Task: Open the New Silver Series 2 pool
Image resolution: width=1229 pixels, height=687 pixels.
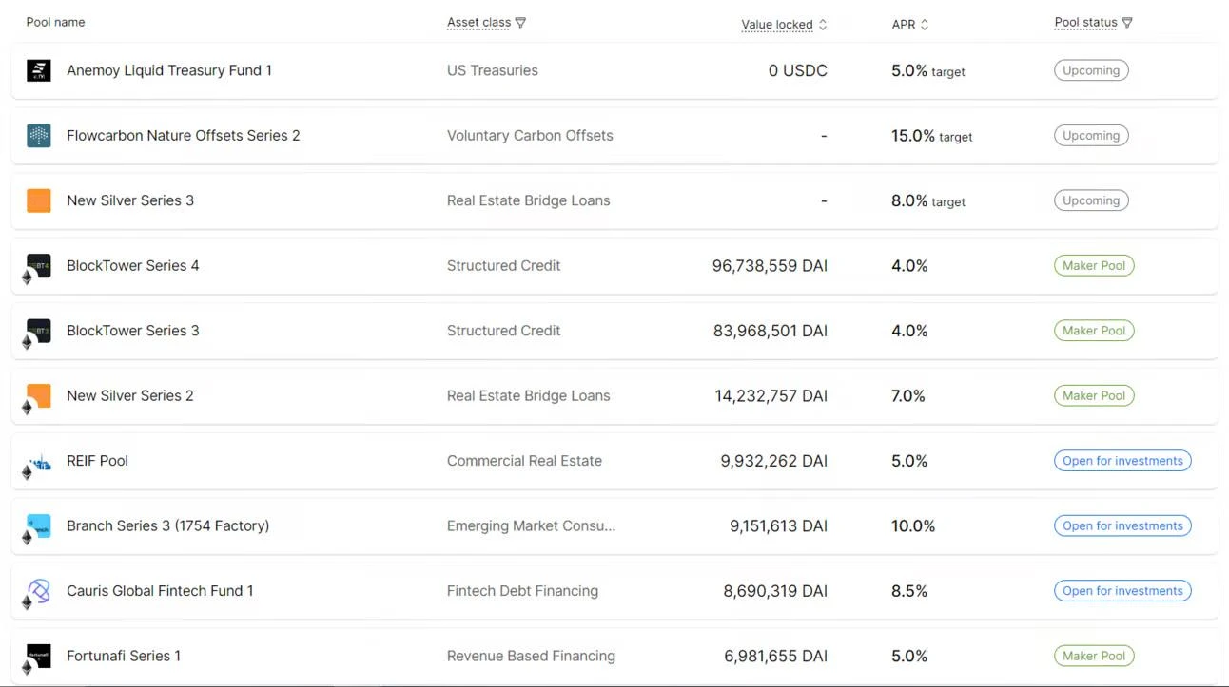Action: point(130,396)
